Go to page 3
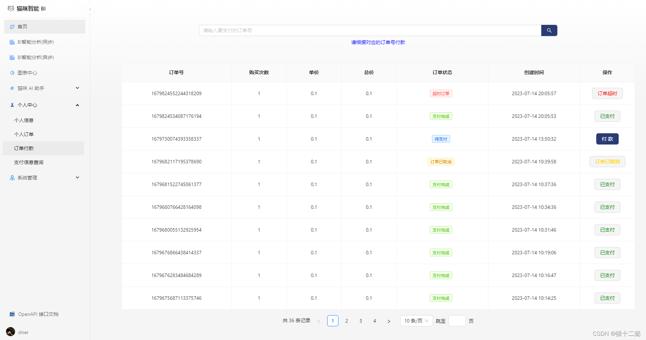The image size is (646, 340). [x=361, y=321]
